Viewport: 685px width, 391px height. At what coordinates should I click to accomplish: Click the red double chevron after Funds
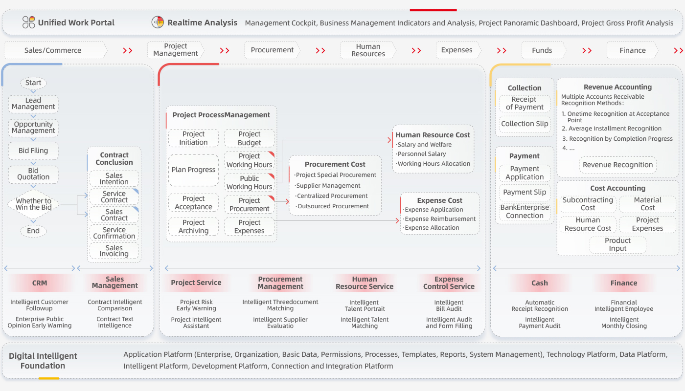coord(587,50)
